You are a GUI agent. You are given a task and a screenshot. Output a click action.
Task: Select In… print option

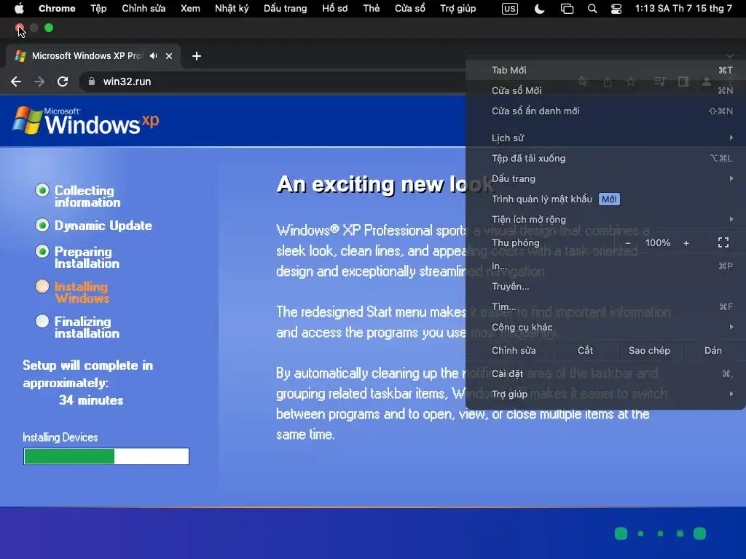[x=605, y=266]
